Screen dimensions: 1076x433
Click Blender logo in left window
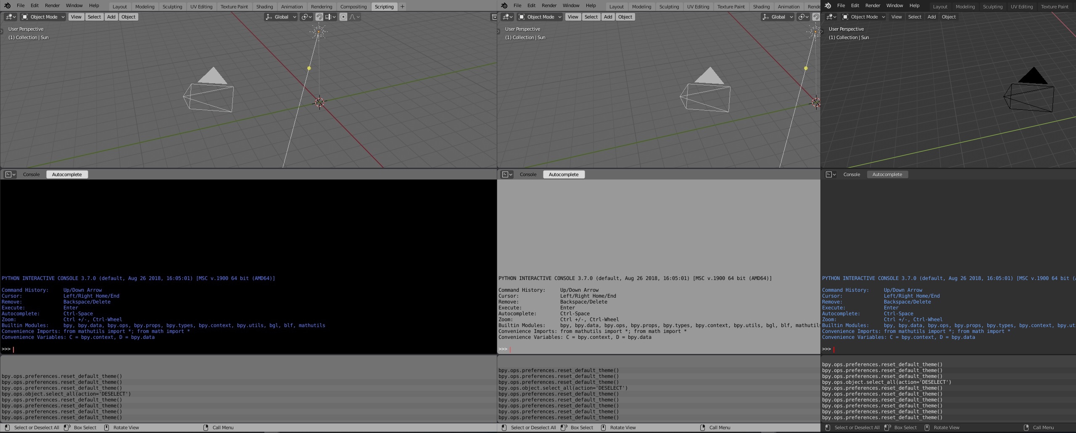(7, 5)
